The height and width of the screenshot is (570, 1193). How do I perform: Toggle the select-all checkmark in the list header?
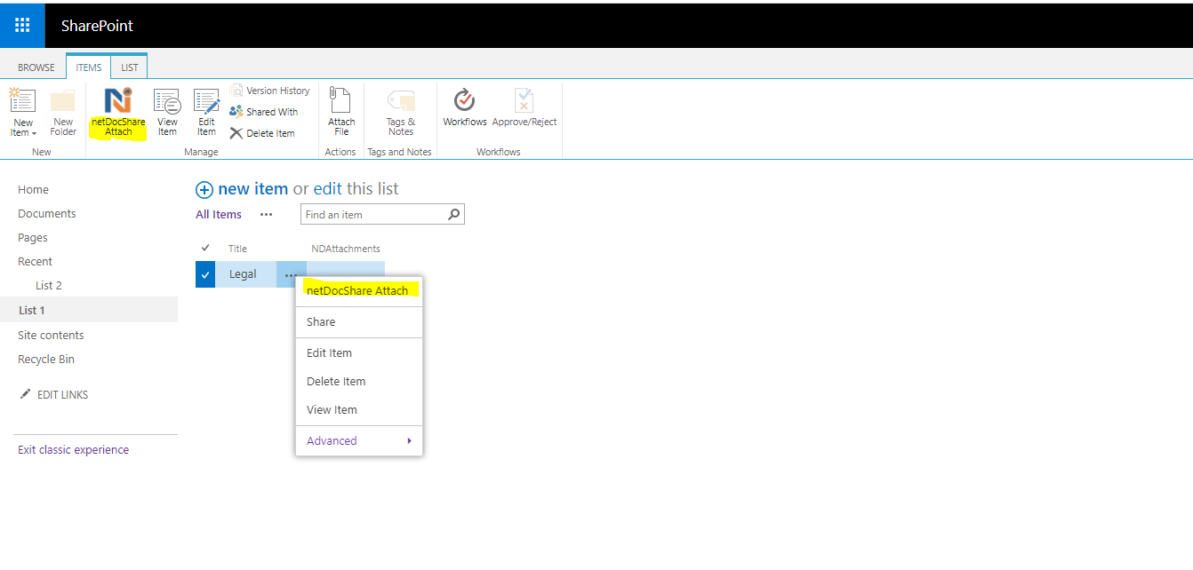click(x=205, y=248)
